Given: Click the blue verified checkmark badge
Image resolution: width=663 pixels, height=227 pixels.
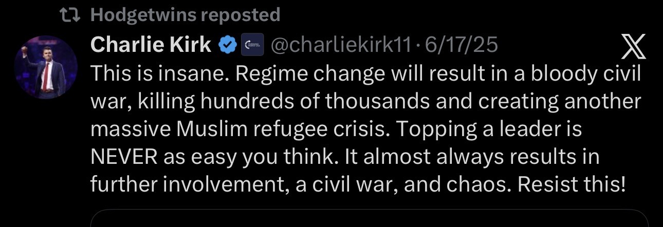Looking at the screenshot, I should tap(227, 46).
